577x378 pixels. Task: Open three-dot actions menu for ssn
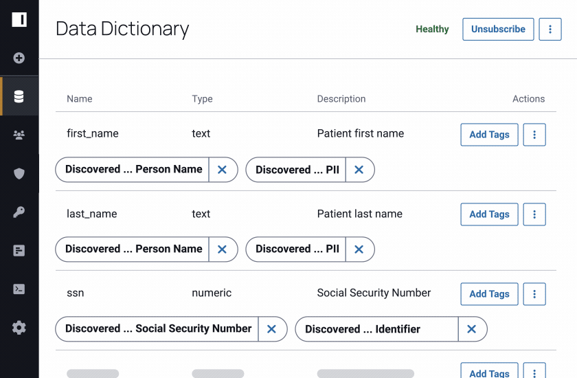coord(534,294)
